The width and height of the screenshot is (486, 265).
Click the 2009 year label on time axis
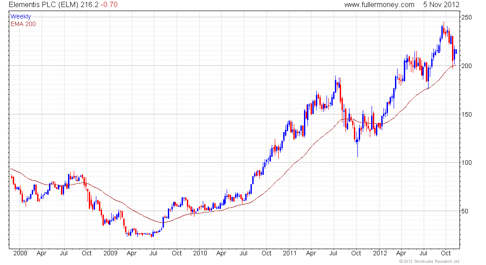tap(110, 253)
